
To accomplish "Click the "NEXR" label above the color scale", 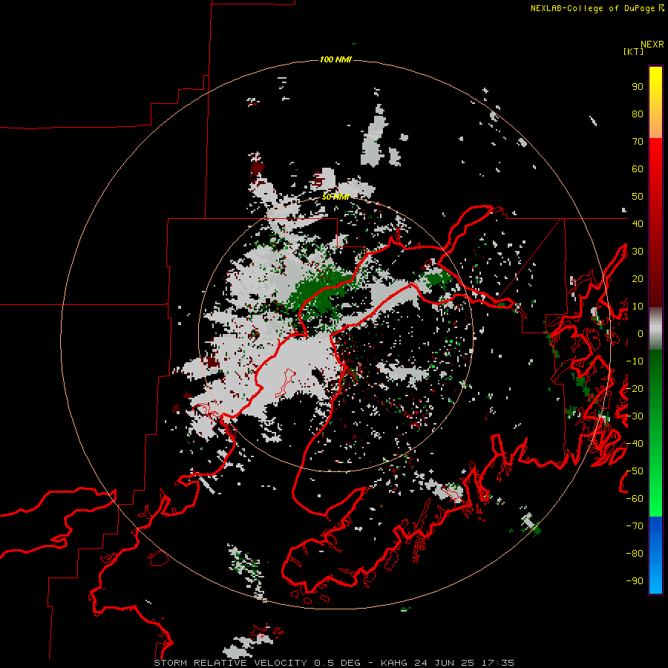I will click(652, 45).
